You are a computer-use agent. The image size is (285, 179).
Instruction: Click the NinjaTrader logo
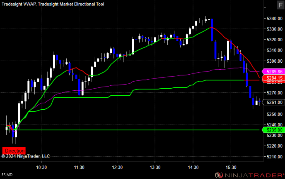point(249,175)
